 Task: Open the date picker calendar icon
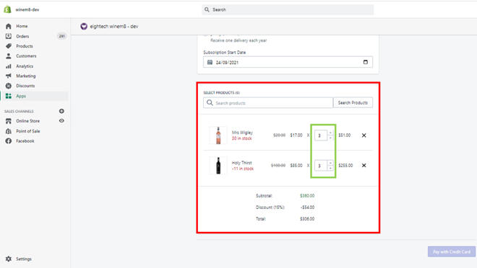tap(366, 62)
